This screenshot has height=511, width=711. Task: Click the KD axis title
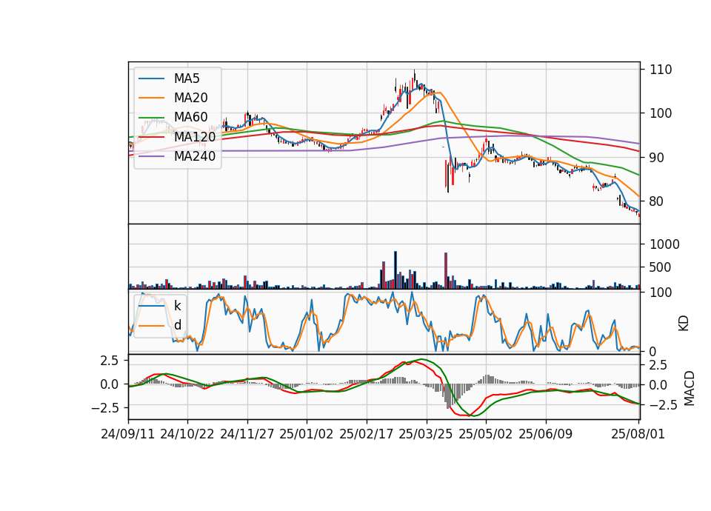click(x=684, y=324)
